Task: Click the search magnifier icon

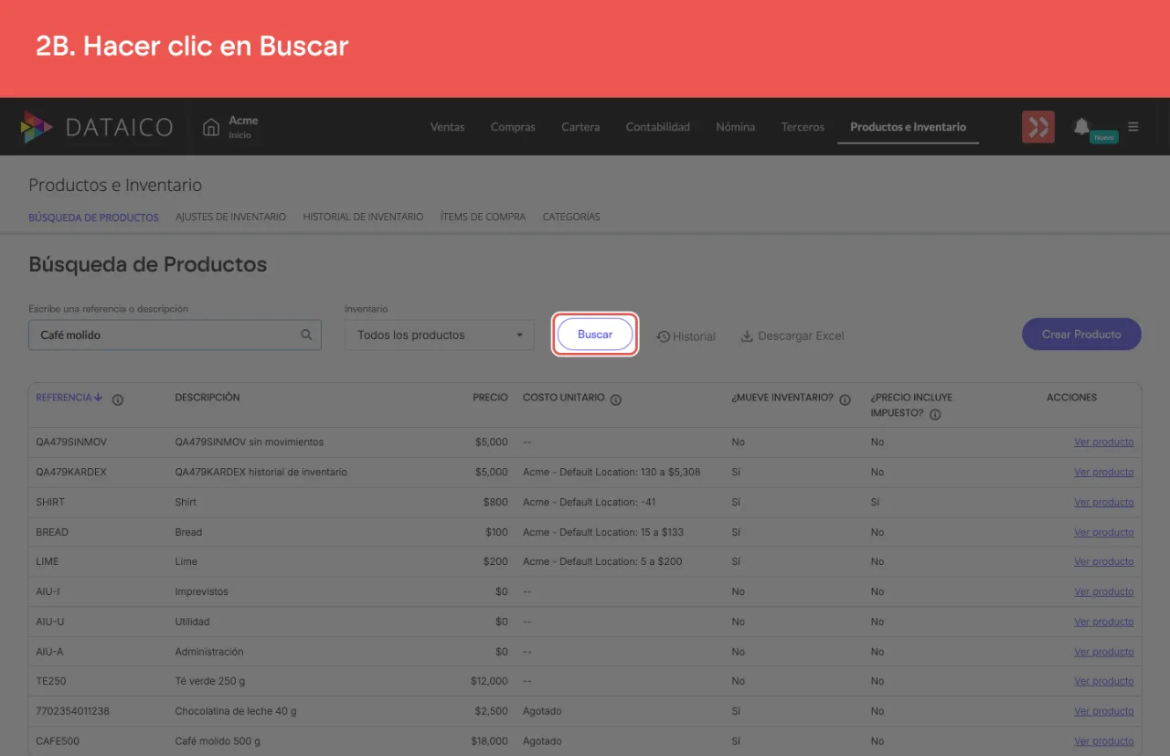Action: [x=306, y=335]
